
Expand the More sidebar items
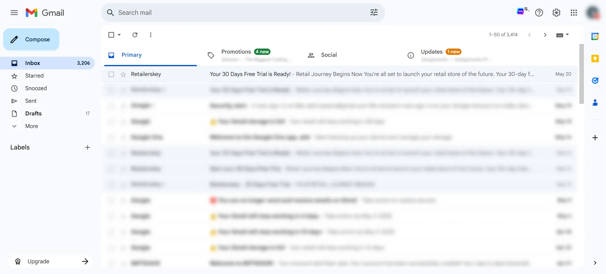pyautogui.click(x=32, y=126)
